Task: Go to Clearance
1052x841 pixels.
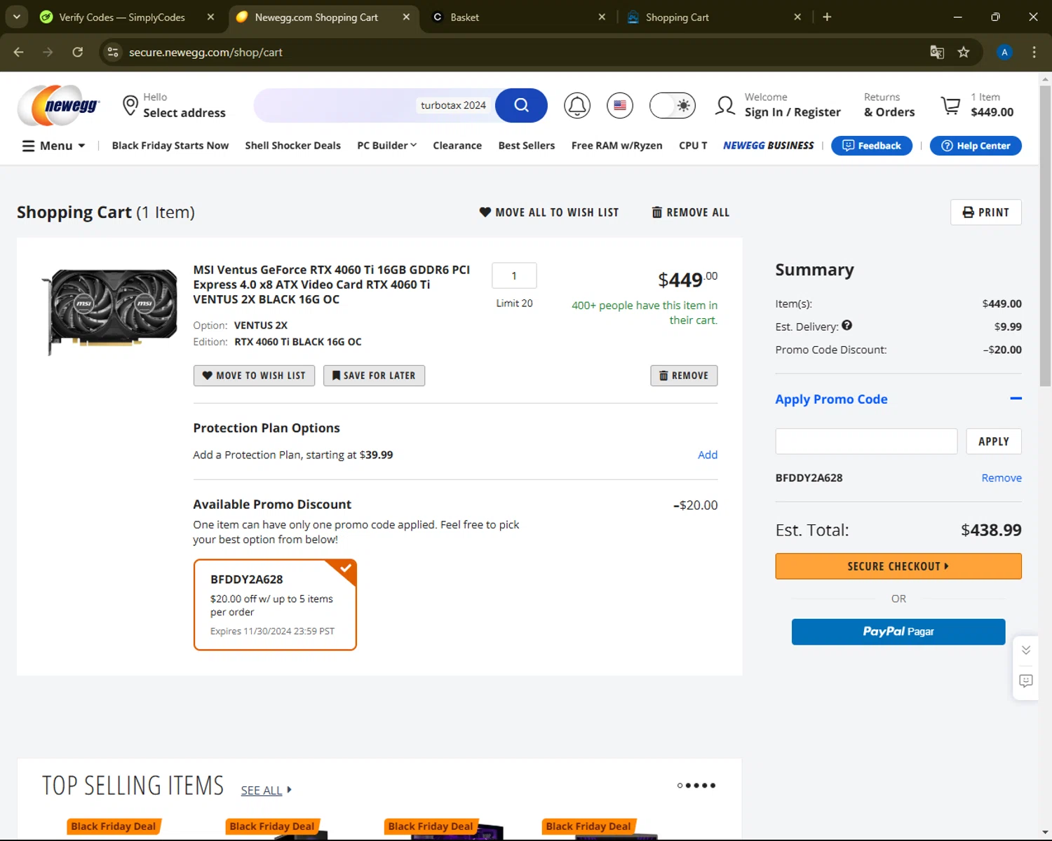Action: pos(457,146)
